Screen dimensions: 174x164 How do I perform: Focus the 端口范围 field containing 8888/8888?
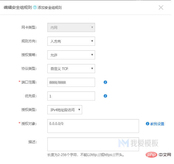tap(71, 82)
